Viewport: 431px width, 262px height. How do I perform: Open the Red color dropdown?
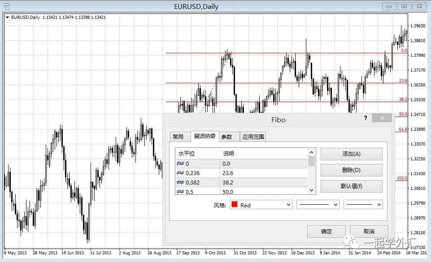point(261,205)
